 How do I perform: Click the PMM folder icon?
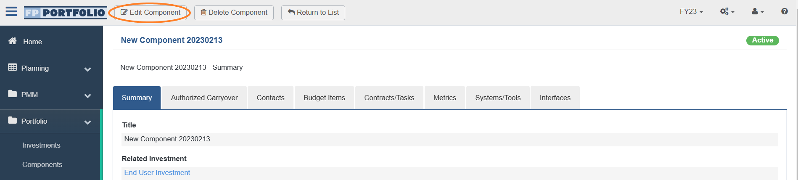[13, 94]
